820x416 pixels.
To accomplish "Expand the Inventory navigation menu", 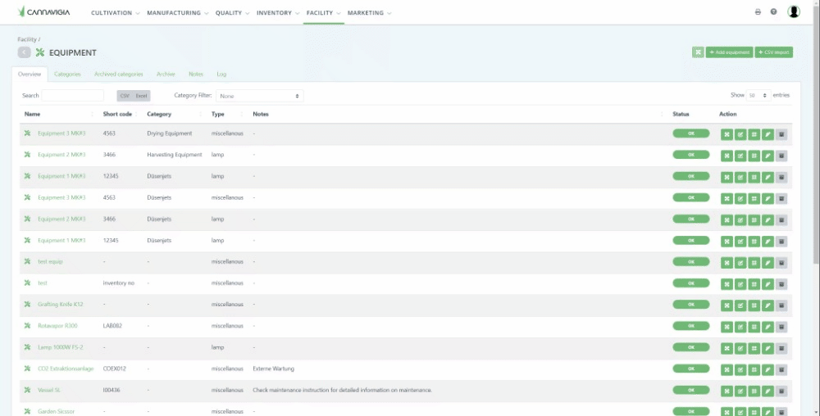I will [x=277, y=13].
